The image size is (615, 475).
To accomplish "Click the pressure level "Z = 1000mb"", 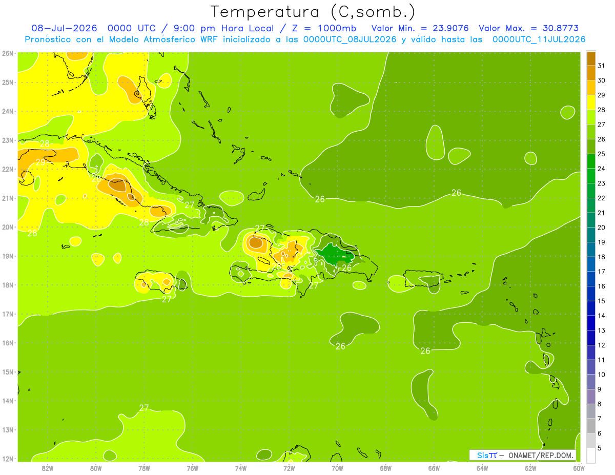I will [325, 28].
